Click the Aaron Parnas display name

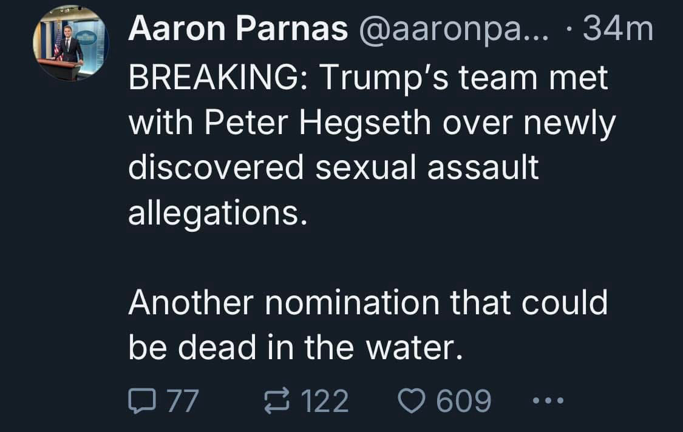237,29
